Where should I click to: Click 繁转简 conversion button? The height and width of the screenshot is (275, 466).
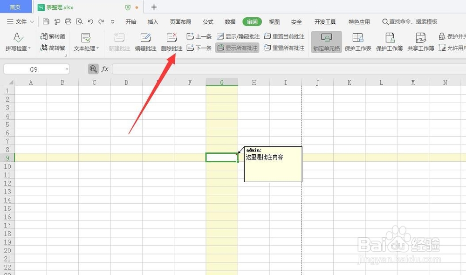click(53, 36)
